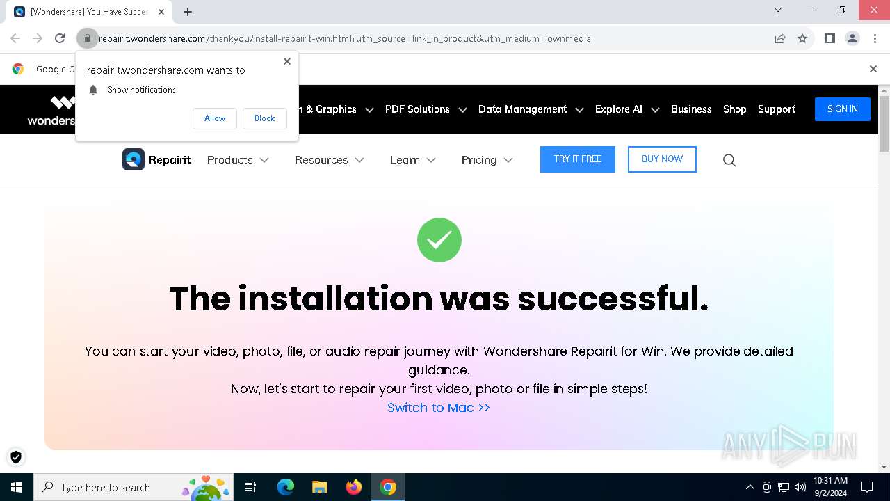The height and width of the screenshot is (501, 890).
Task: Open network status tray icon
Action: click(784, 487)
